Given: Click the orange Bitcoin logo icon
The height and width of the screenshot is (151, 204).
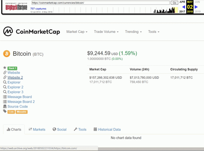Looking at the screenshot, I should click(x=7, y=54).
